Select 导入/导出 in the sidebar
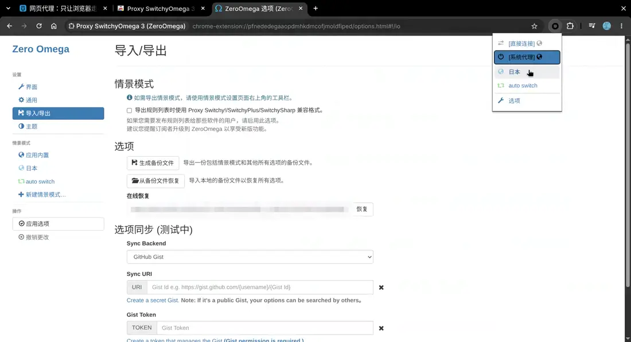Screen dimensions: 631x342 pos(58,114)
